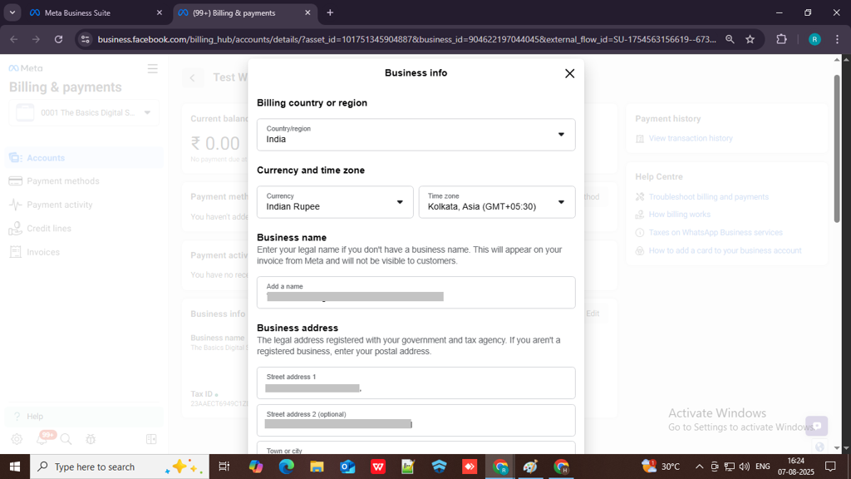851x479 pixels.
Task: Expand the 0001 The Basics Digital account selector
Action: pos(84,112)
